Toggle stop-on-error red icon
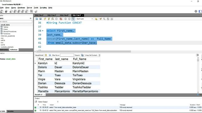The image size is (202, 113). tap(61, 19)
